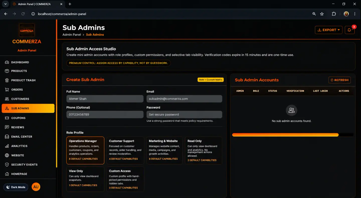Expand the Export dropdown
361x198 pixels.
click(329, 30)
